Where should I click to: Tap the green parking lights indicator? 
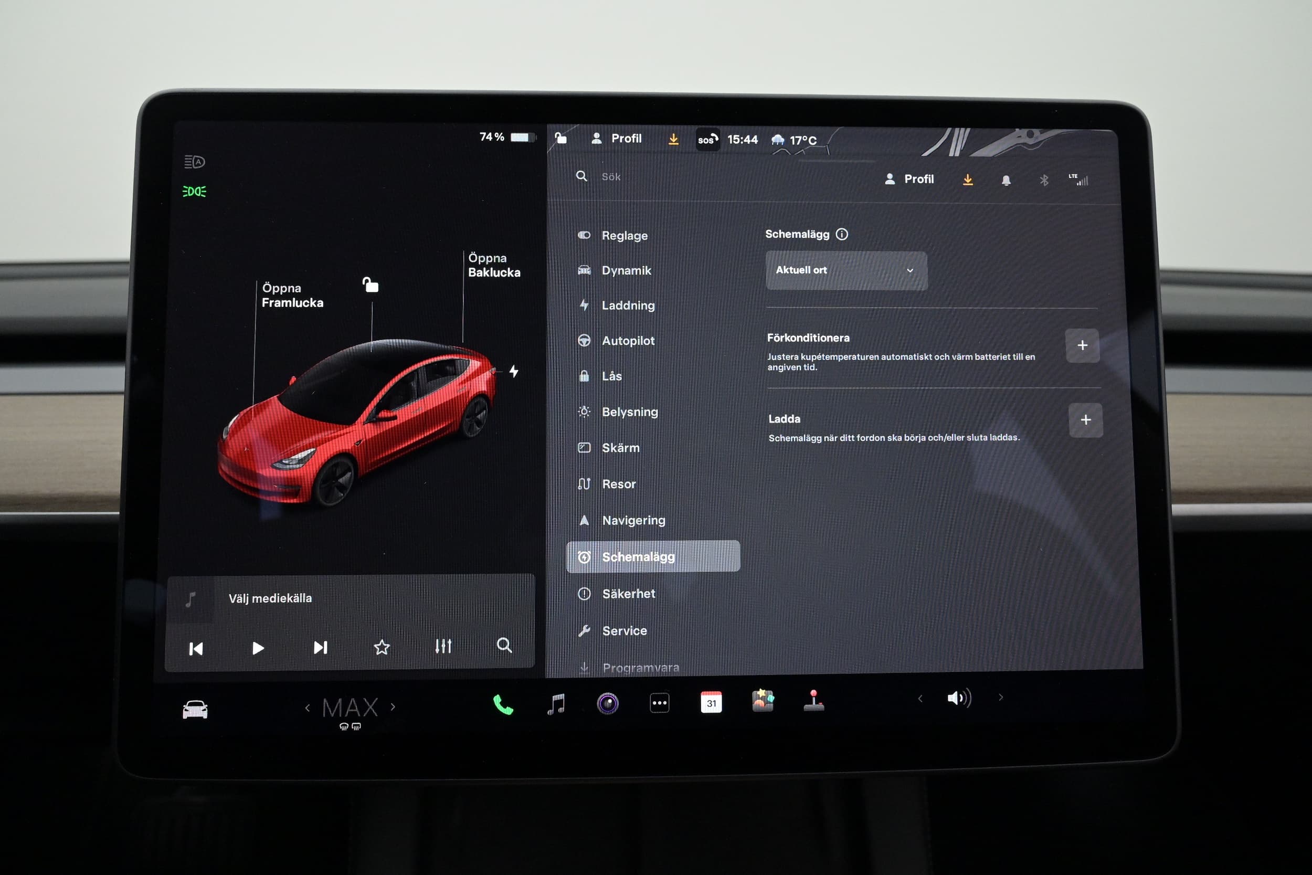194,192
